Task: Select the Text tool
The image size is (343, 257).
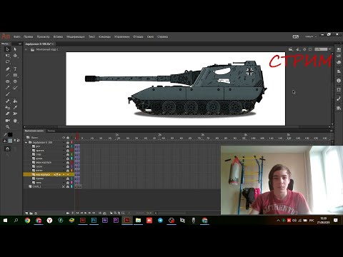Action: coord(15,69)
